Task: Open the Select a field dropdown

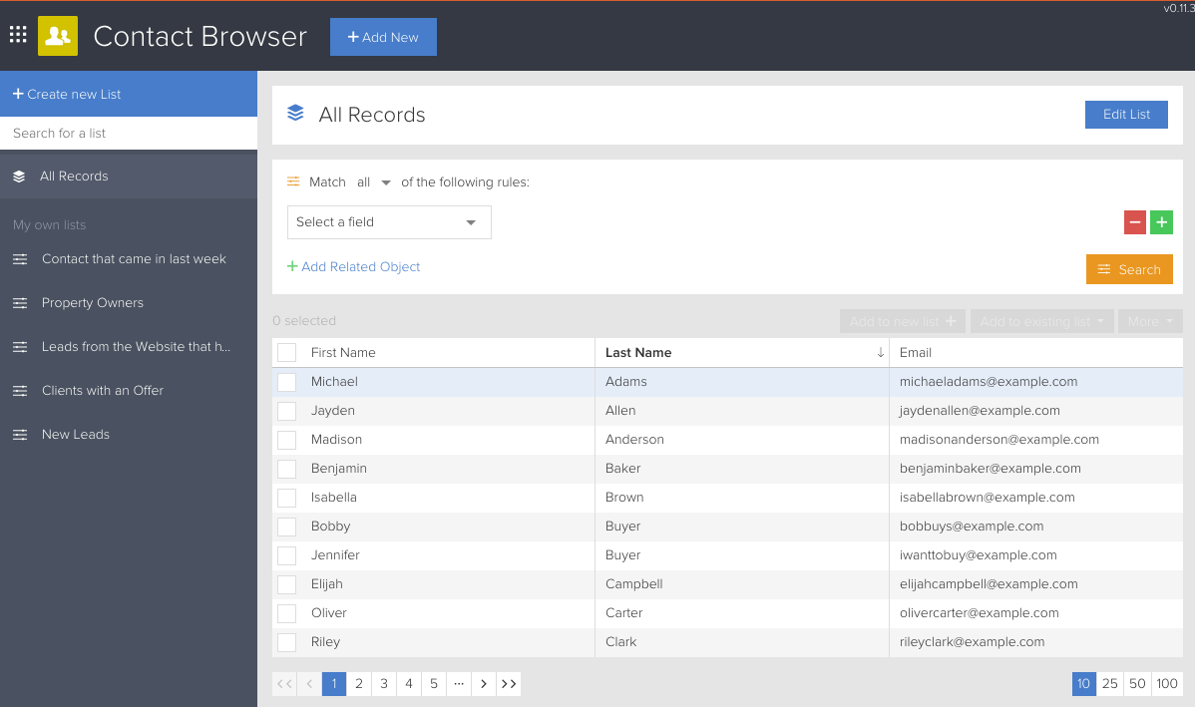Action: (x=389, y=222)
